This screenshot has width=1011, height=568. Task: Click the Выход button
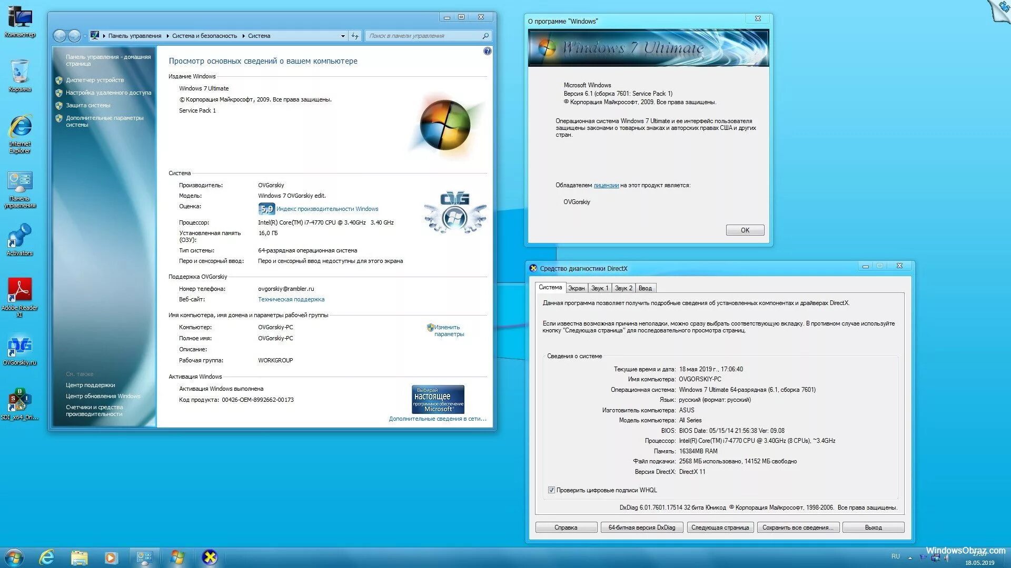[873, 528]
